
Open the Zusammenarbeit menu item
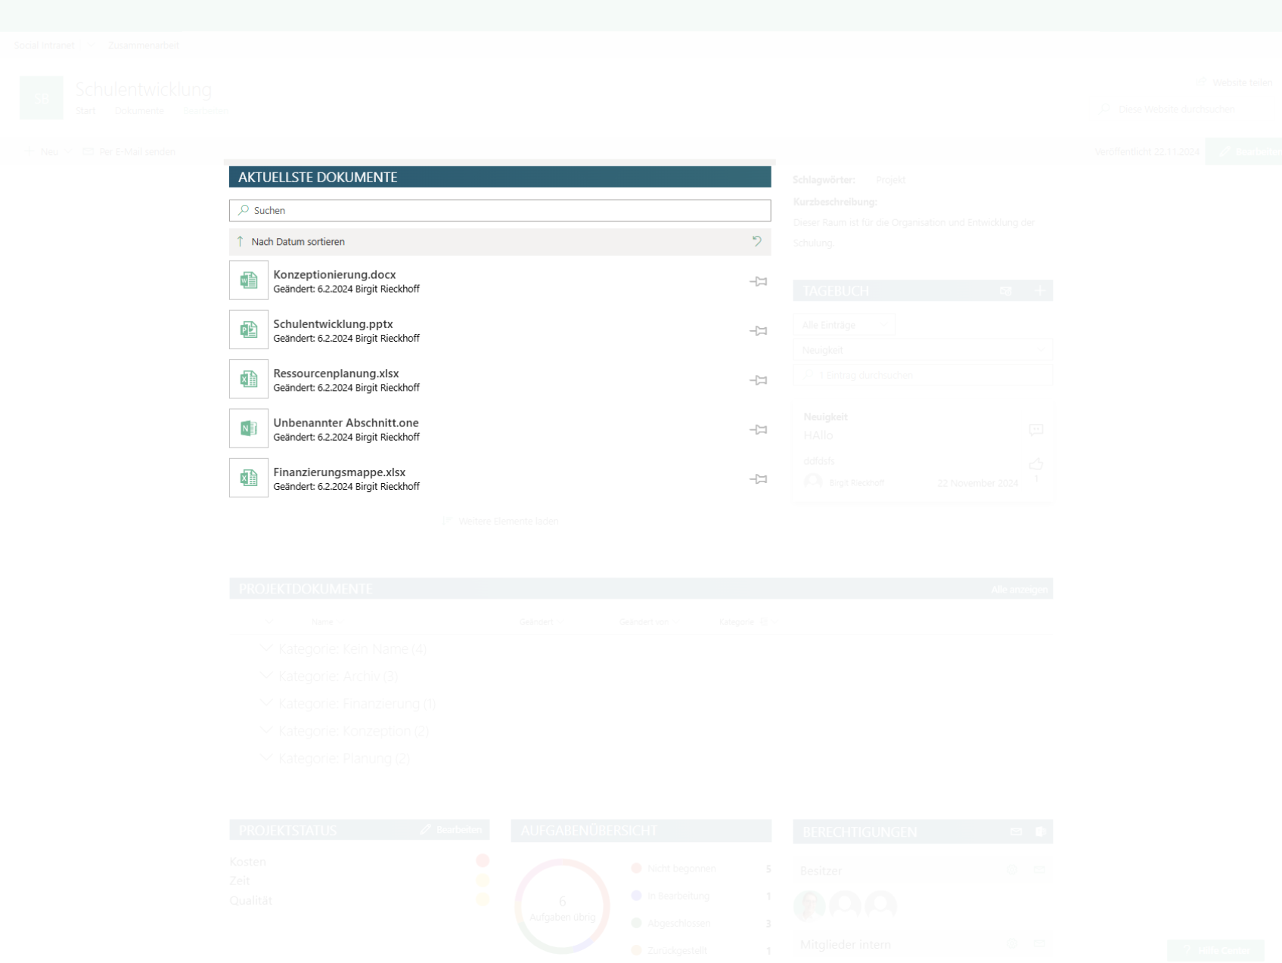tap(144, 45)
